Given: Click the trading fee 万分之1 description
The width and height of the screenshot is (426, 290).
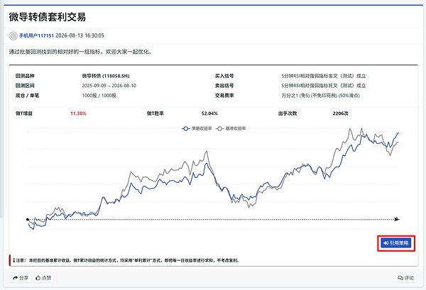Looking at the screenshot, I should tap(321, 96).
